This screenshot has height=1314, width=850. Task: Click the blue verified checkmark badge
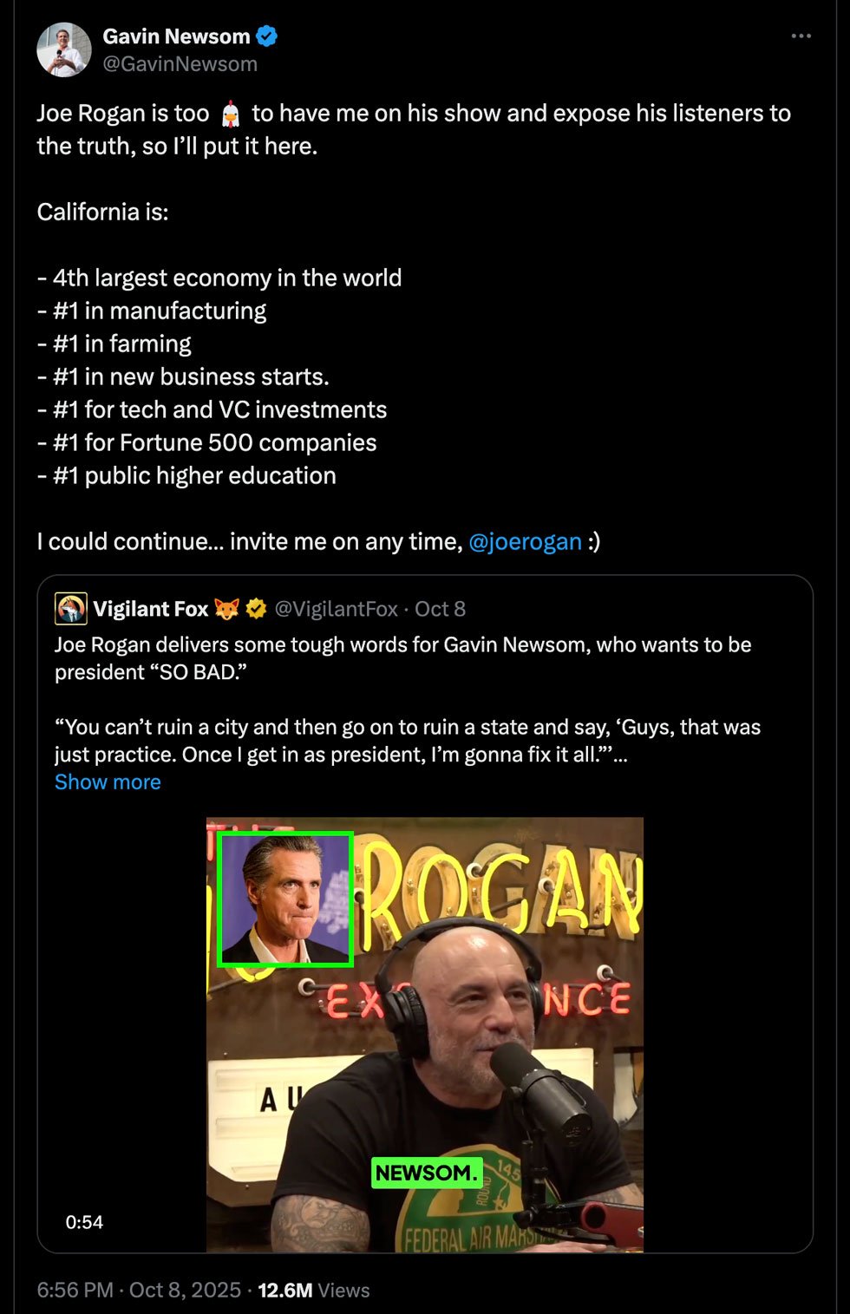click(x=266, y=36)
